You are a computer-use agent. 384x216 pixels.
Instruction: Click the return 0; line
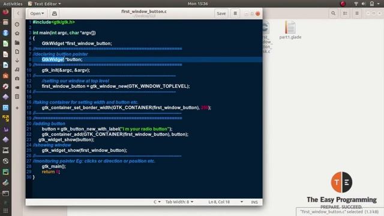(x=50, y=172)
